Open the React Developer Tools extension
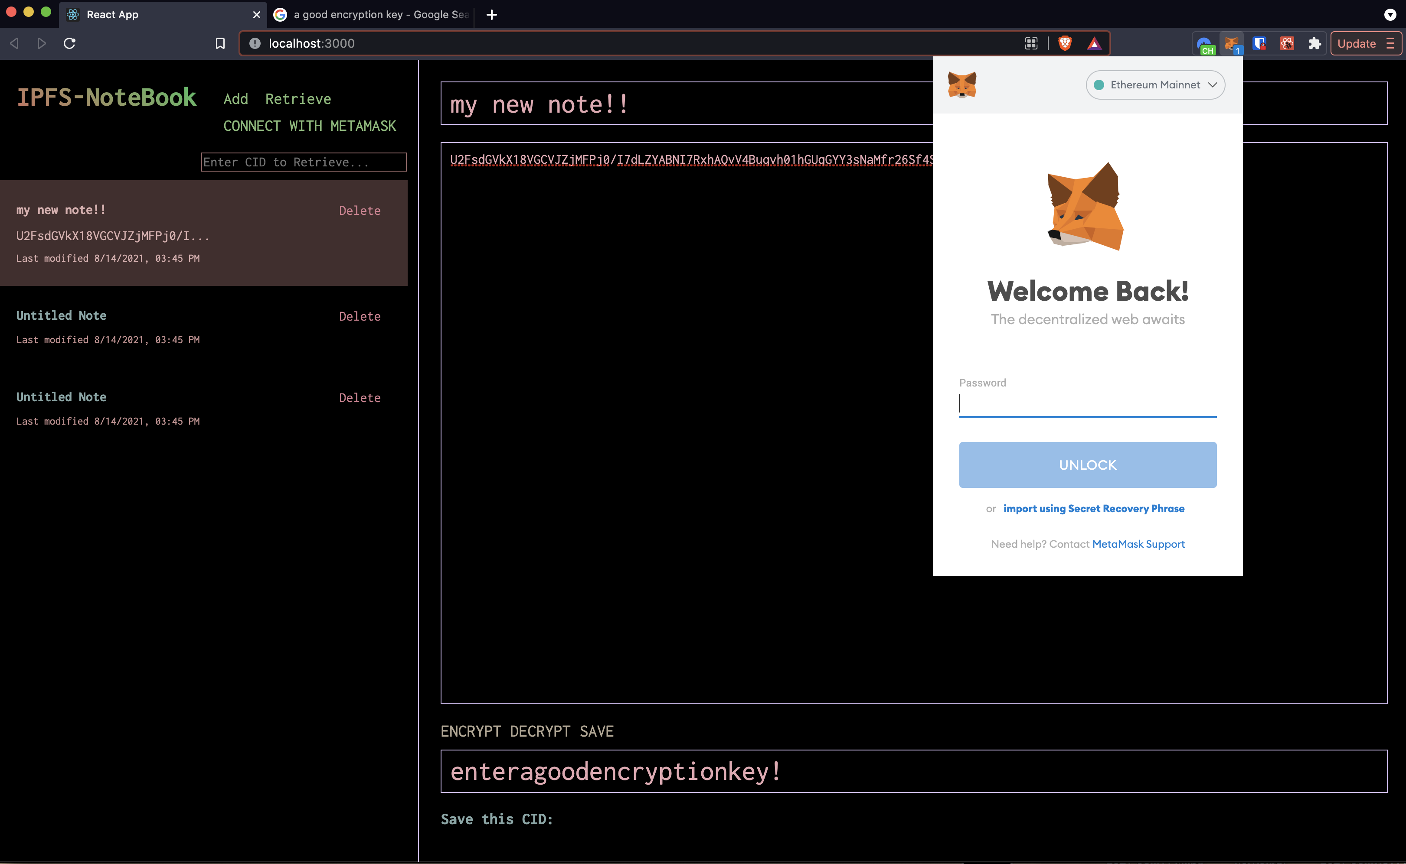Image resolution: width=1406 pixels, height=864 pixels. (1286, 43)
